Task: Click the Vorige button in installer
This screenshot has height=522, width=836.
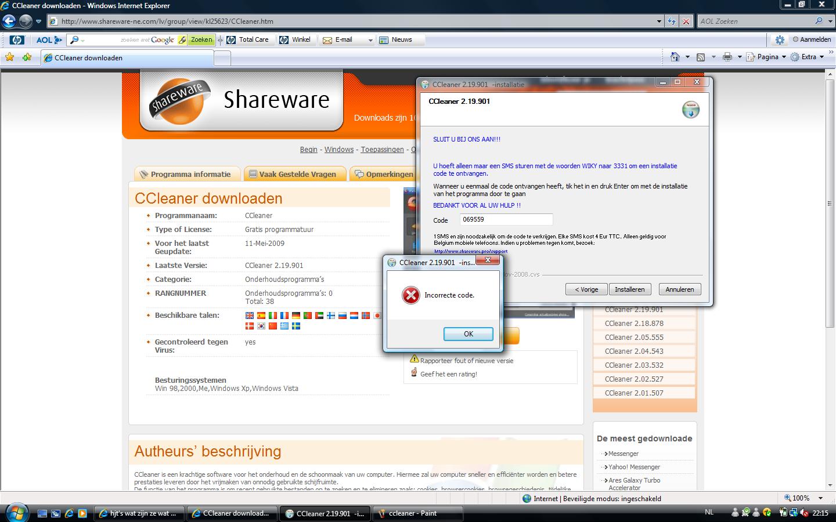Action: pyautogui.click(x=586, y=289)
